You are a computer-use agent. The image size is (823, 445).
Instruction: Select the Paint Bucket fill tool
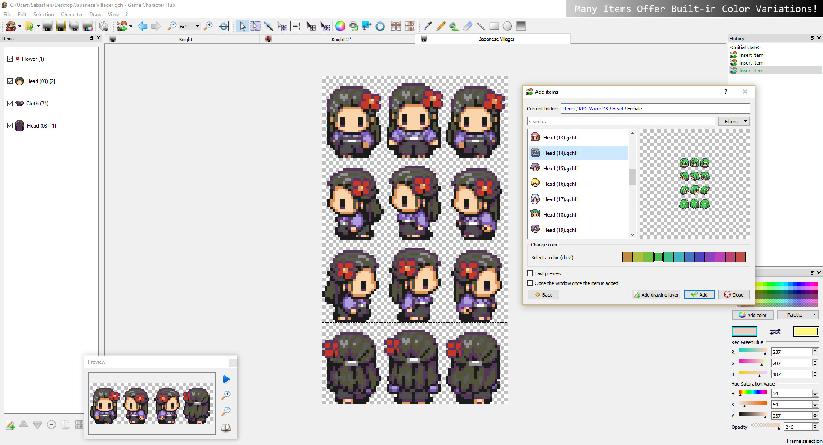point(454,26)
